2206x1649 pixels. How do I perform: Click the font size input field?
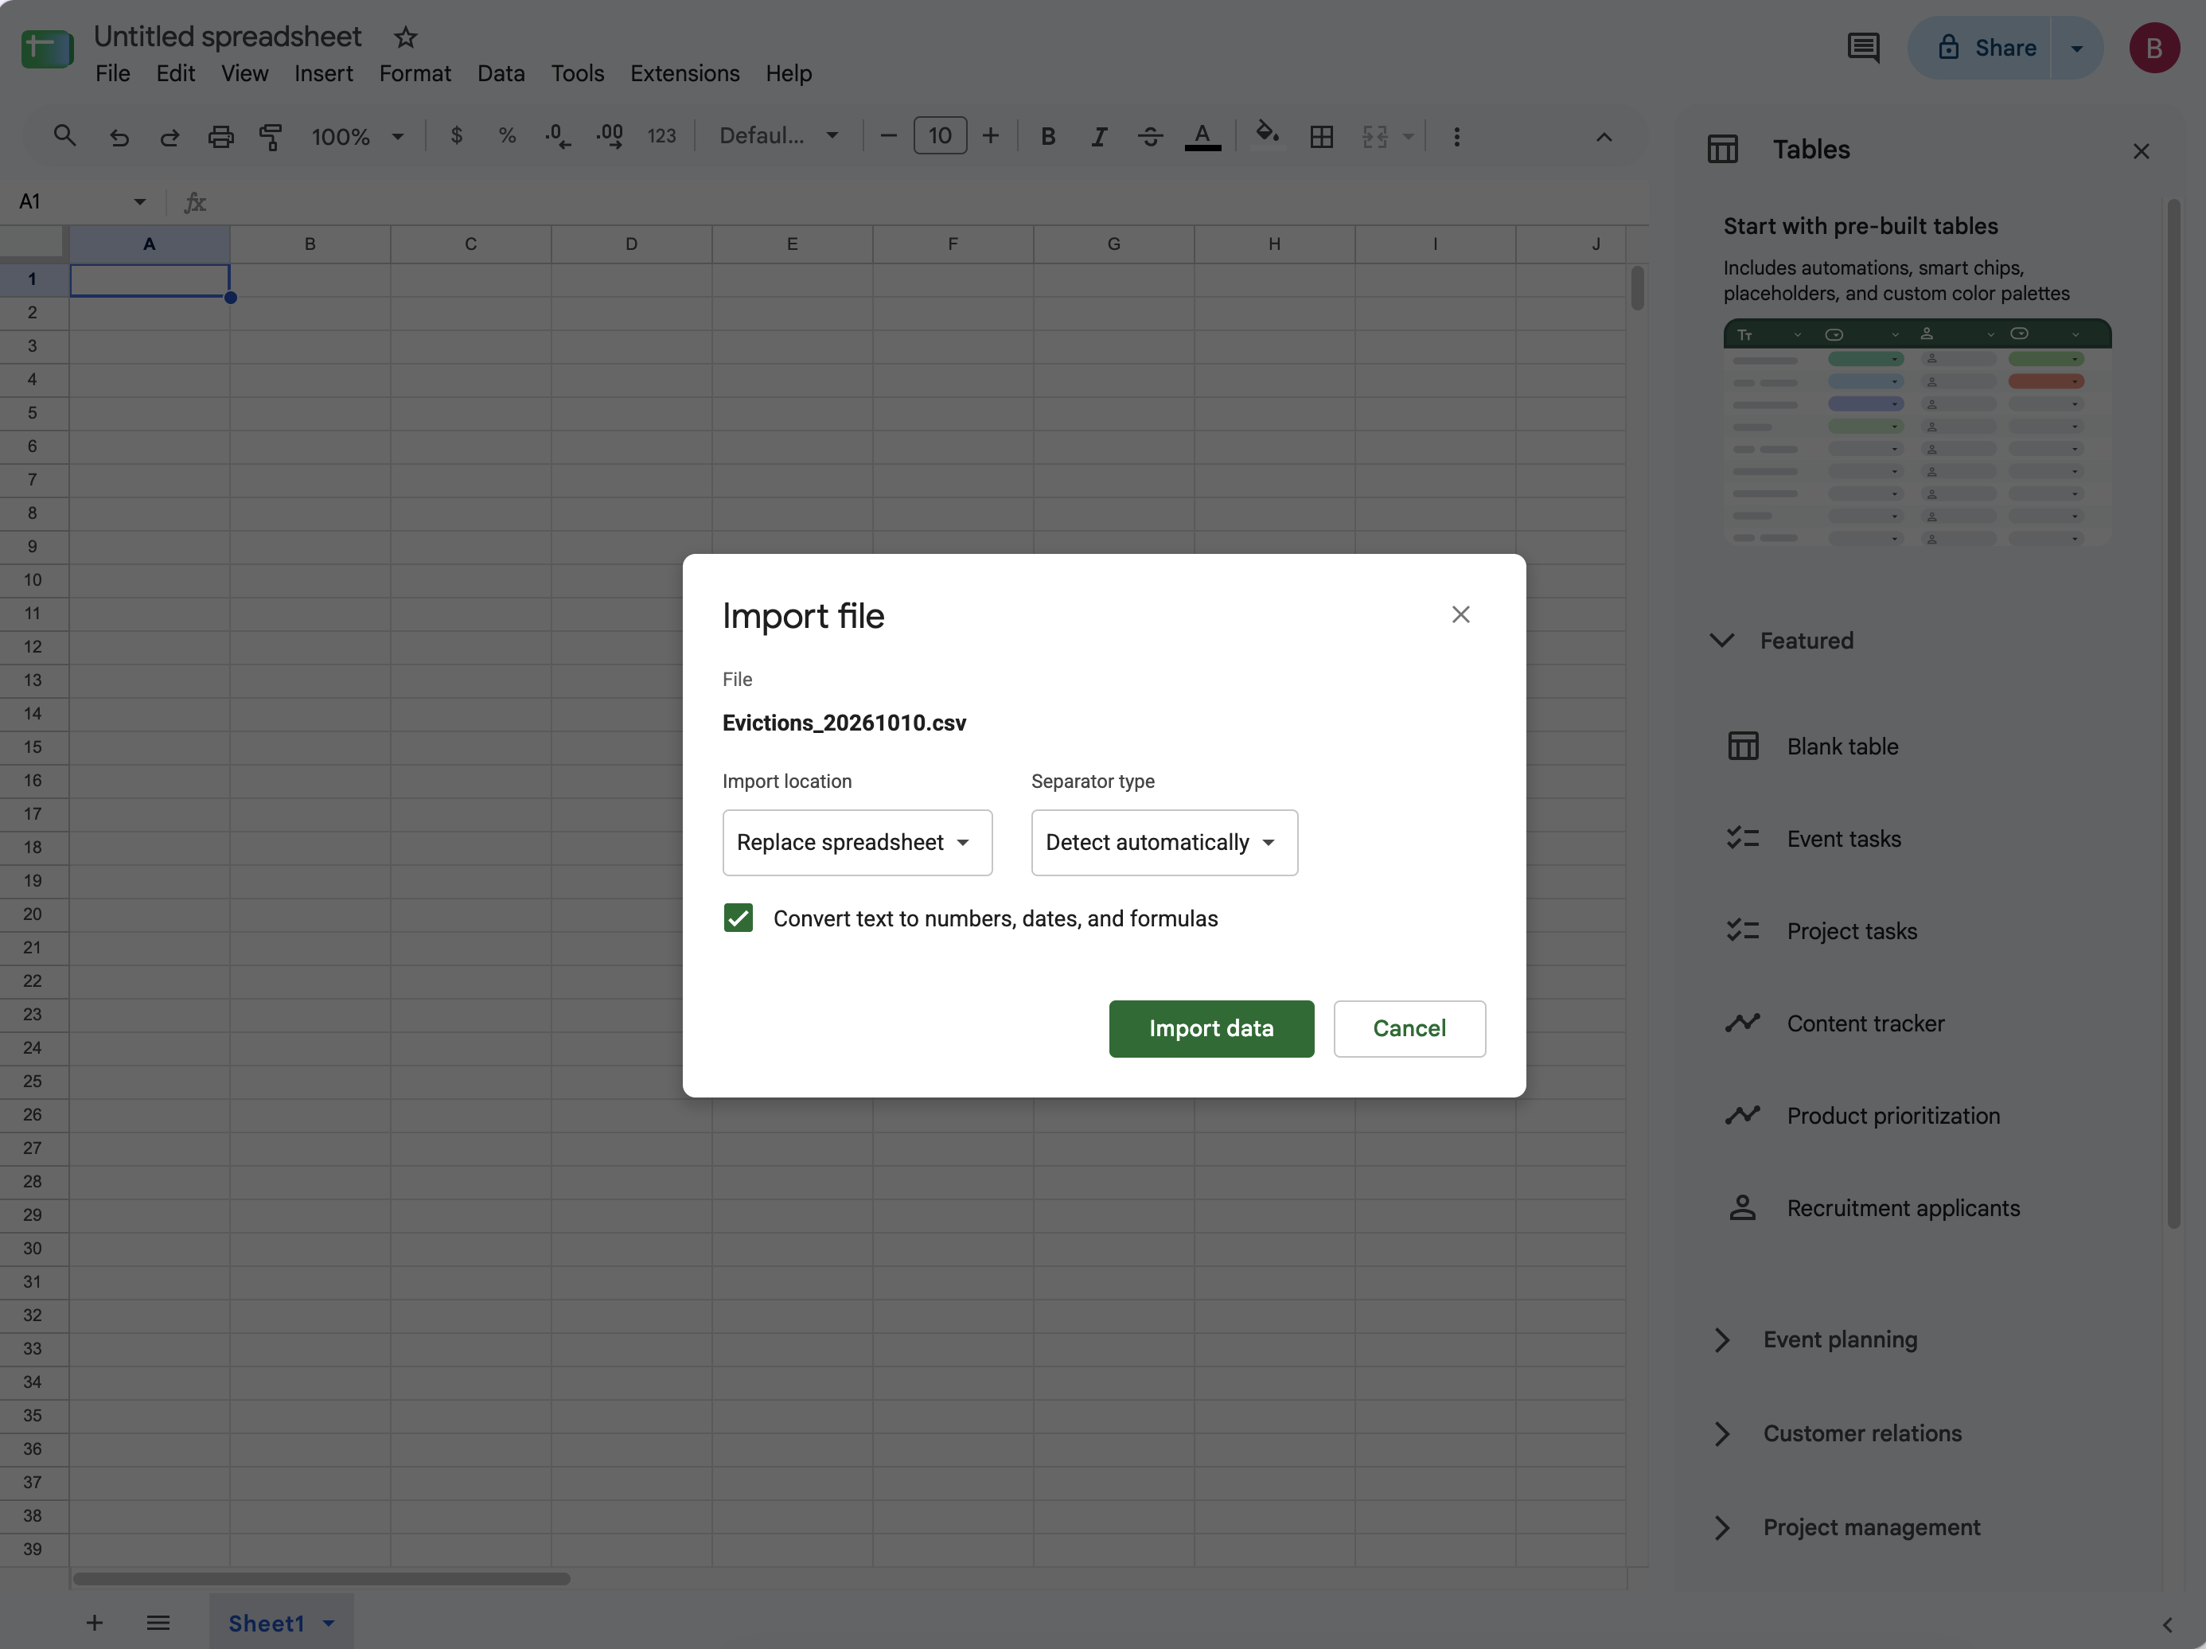pyautogui.click(x=939, y=135)
